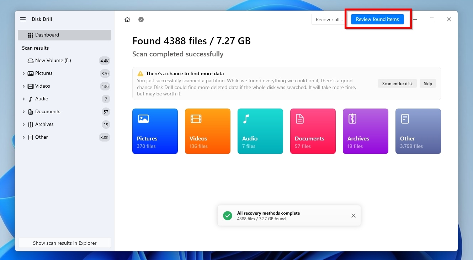
Task: Select New Volume (E:) under Scan results
Action: tap(53, 60)
